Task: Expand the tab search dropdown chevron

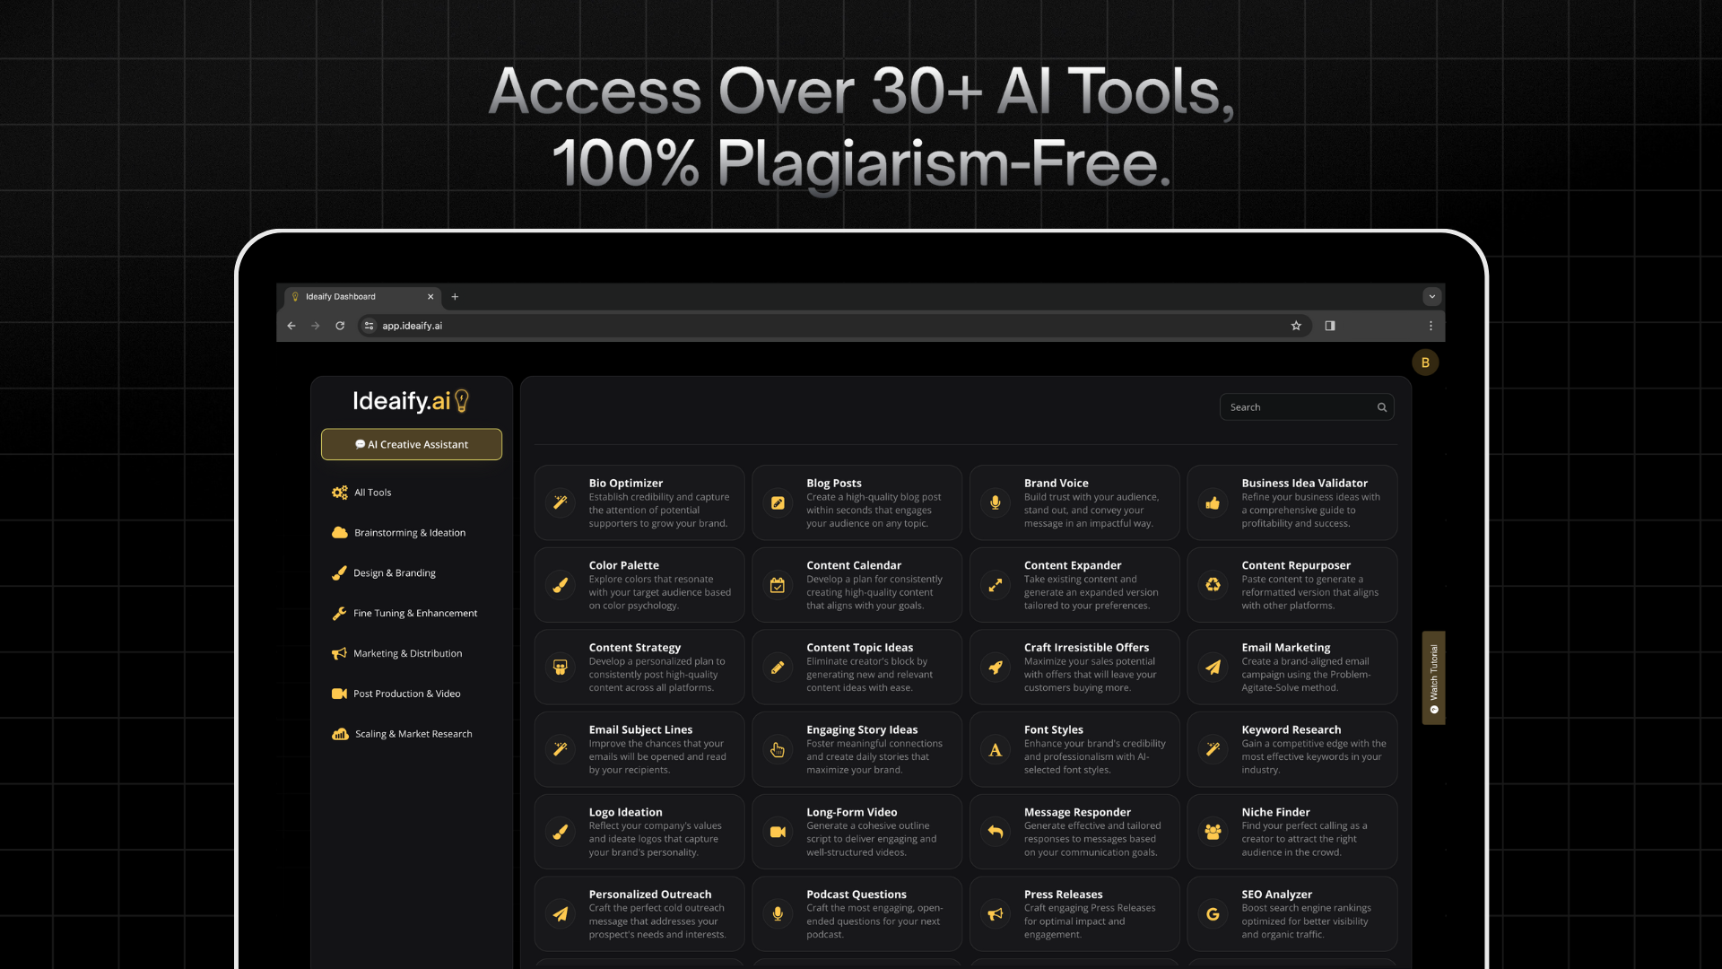Action: (1432, 296)
